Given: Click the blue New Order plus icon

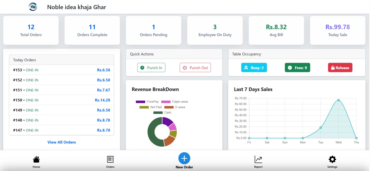Looking at the screenshot, I should (184, 158).
